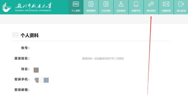This screenshot has height=95, width=188.
Task: Open the 设置手机 tab
Action: [x=136, y=7]
